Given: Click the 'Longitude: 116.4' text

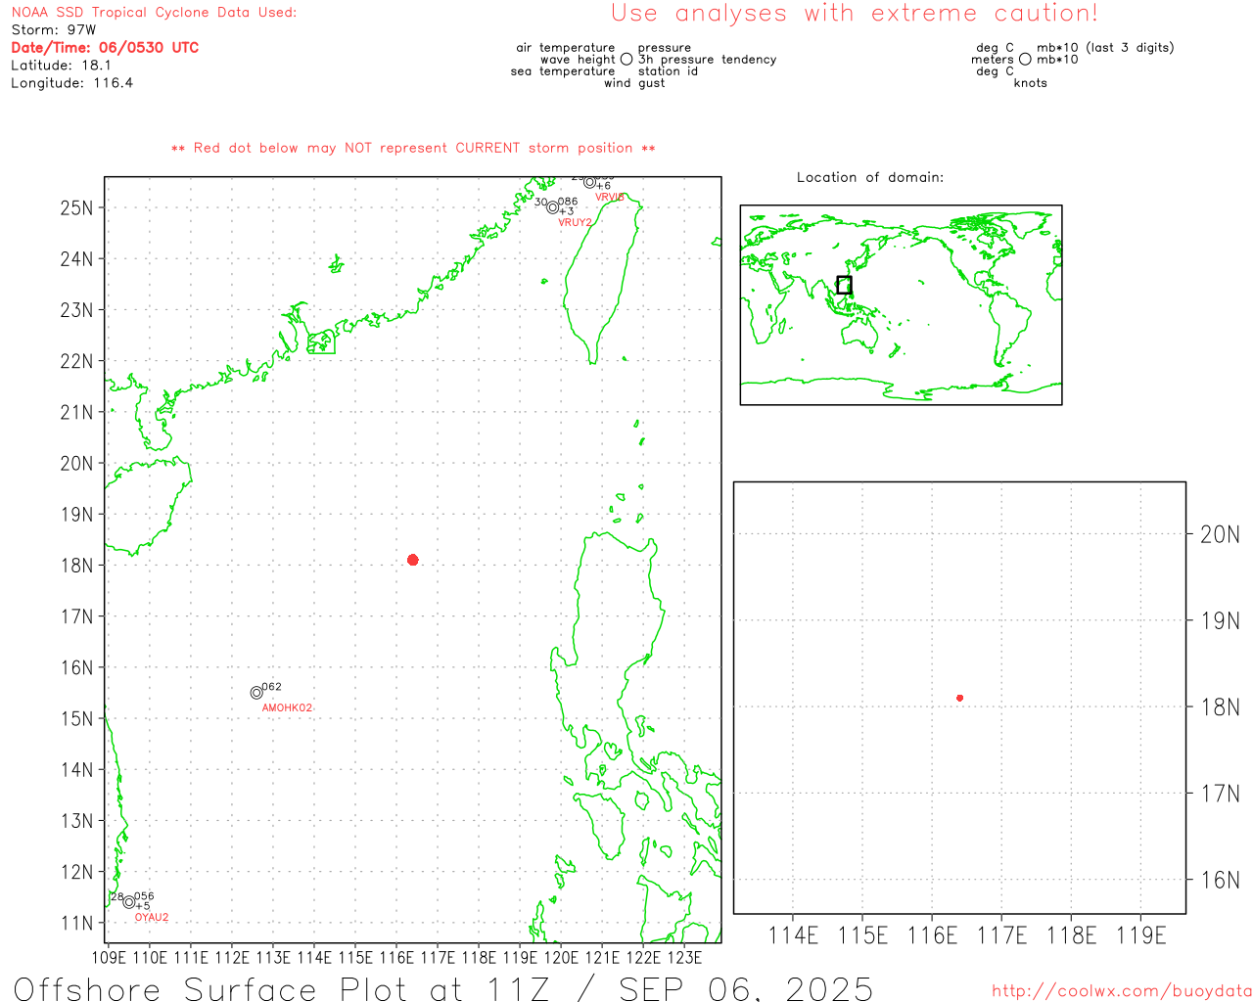Looking at the screenshot, I should coord(71,83).
